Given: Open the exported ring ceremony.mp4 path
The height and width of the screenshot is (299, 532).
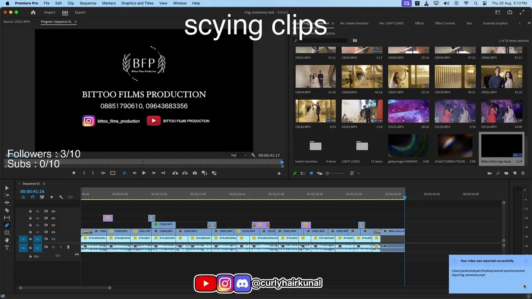Looking at the screenshot, I should click(488, 273).
